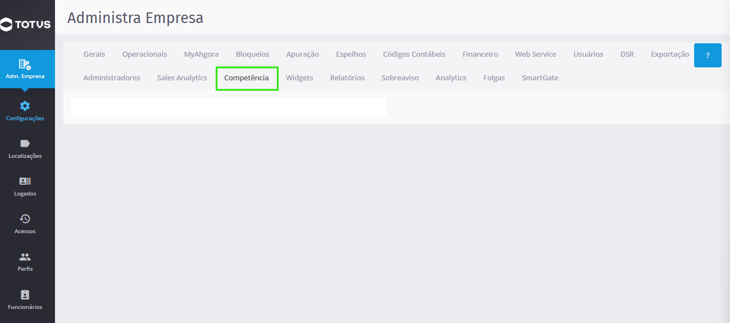Go to the Folgas tab
The image size is (730, 323).
coord(494,78)
